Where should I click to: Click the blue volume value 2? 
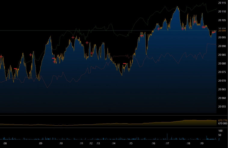pos(219,139)
